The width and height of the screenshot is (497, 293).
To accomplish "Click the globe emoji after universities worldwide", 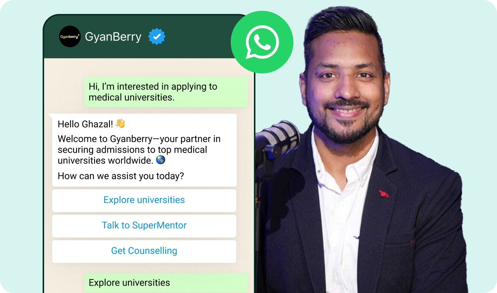I will pos(161,160).
